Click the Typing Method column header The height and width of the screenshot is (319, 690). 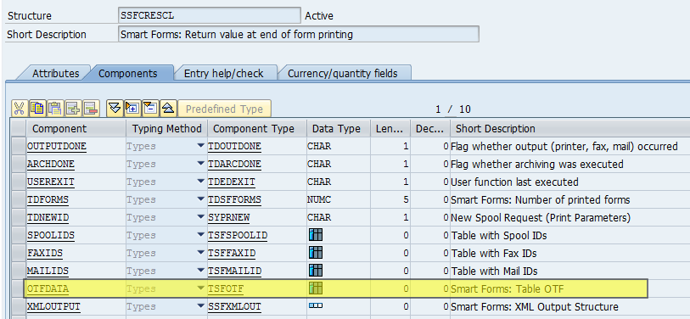click(x=167, y=128)
